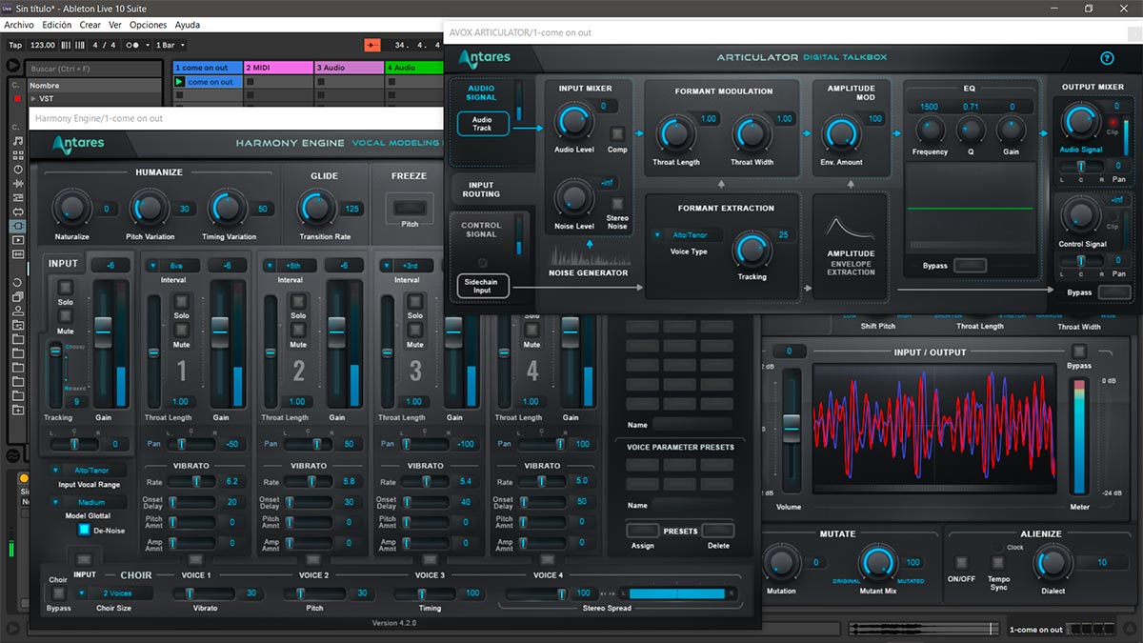Open Articulator Voice Type Alto/Tenor dropdown
This screenshot has height=643, width=1143.
pyautogui.click(x=687, y=235)
